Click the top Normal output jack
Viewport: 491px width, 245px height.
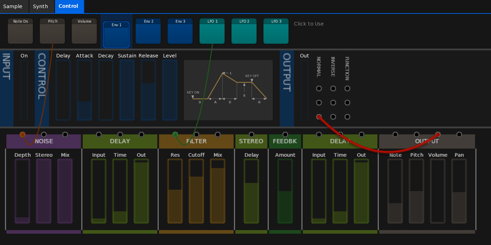(319, 88)
